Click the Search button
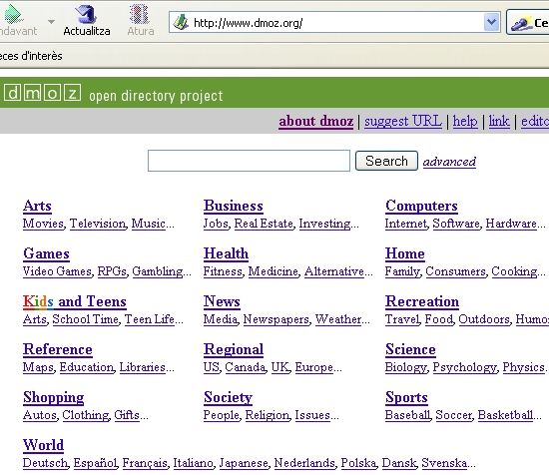 click(x=386, y=161)
